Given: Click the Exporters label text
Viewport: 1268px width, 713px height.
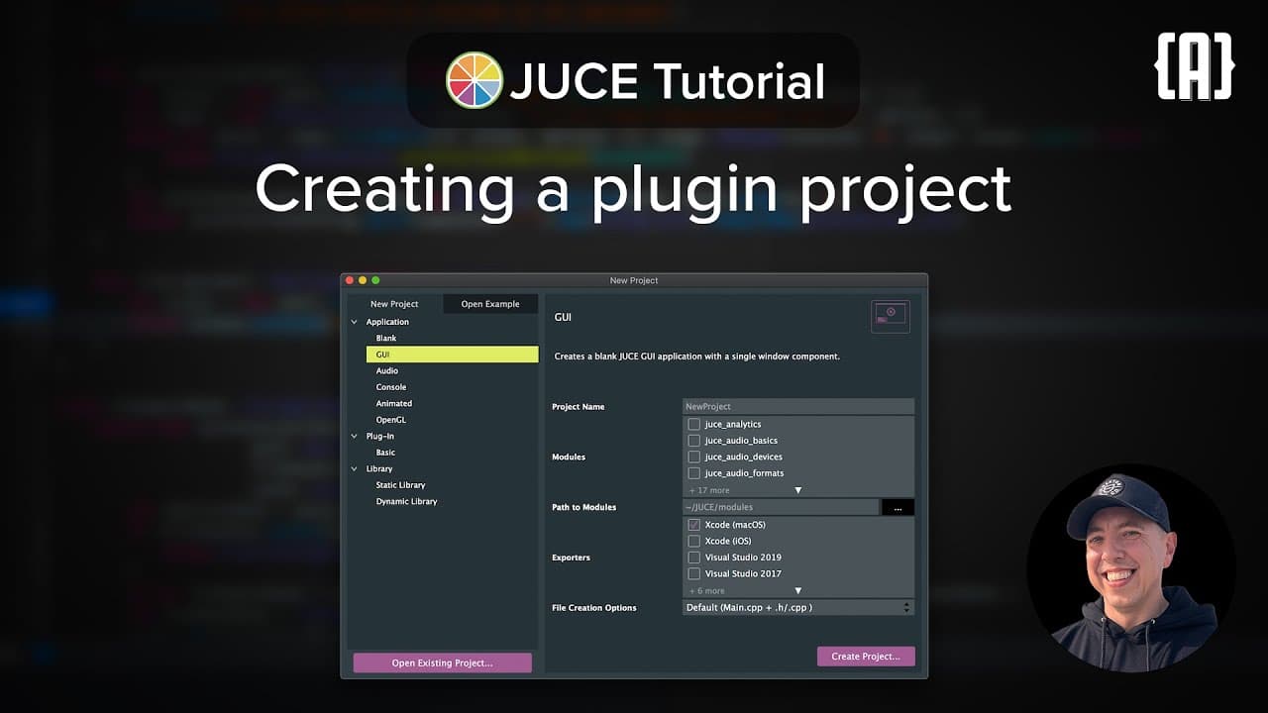Looking at the screenshot, I should click(572, 558).
